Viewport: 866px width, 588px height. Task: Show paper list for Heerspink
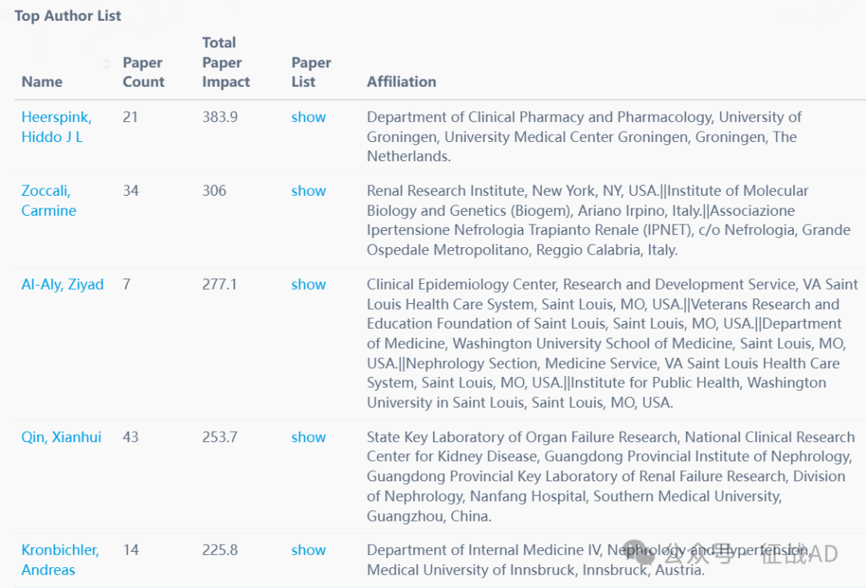pyautogui.click(x=308, y=117)
